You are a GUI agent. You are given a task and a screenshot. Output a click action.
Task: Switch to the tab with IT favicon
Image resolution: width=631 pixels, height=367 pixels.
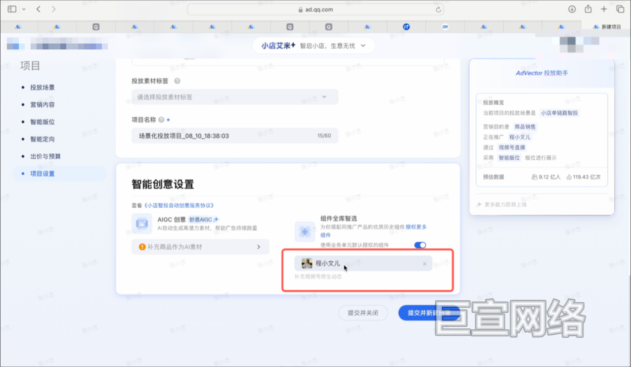click(406, 27)
